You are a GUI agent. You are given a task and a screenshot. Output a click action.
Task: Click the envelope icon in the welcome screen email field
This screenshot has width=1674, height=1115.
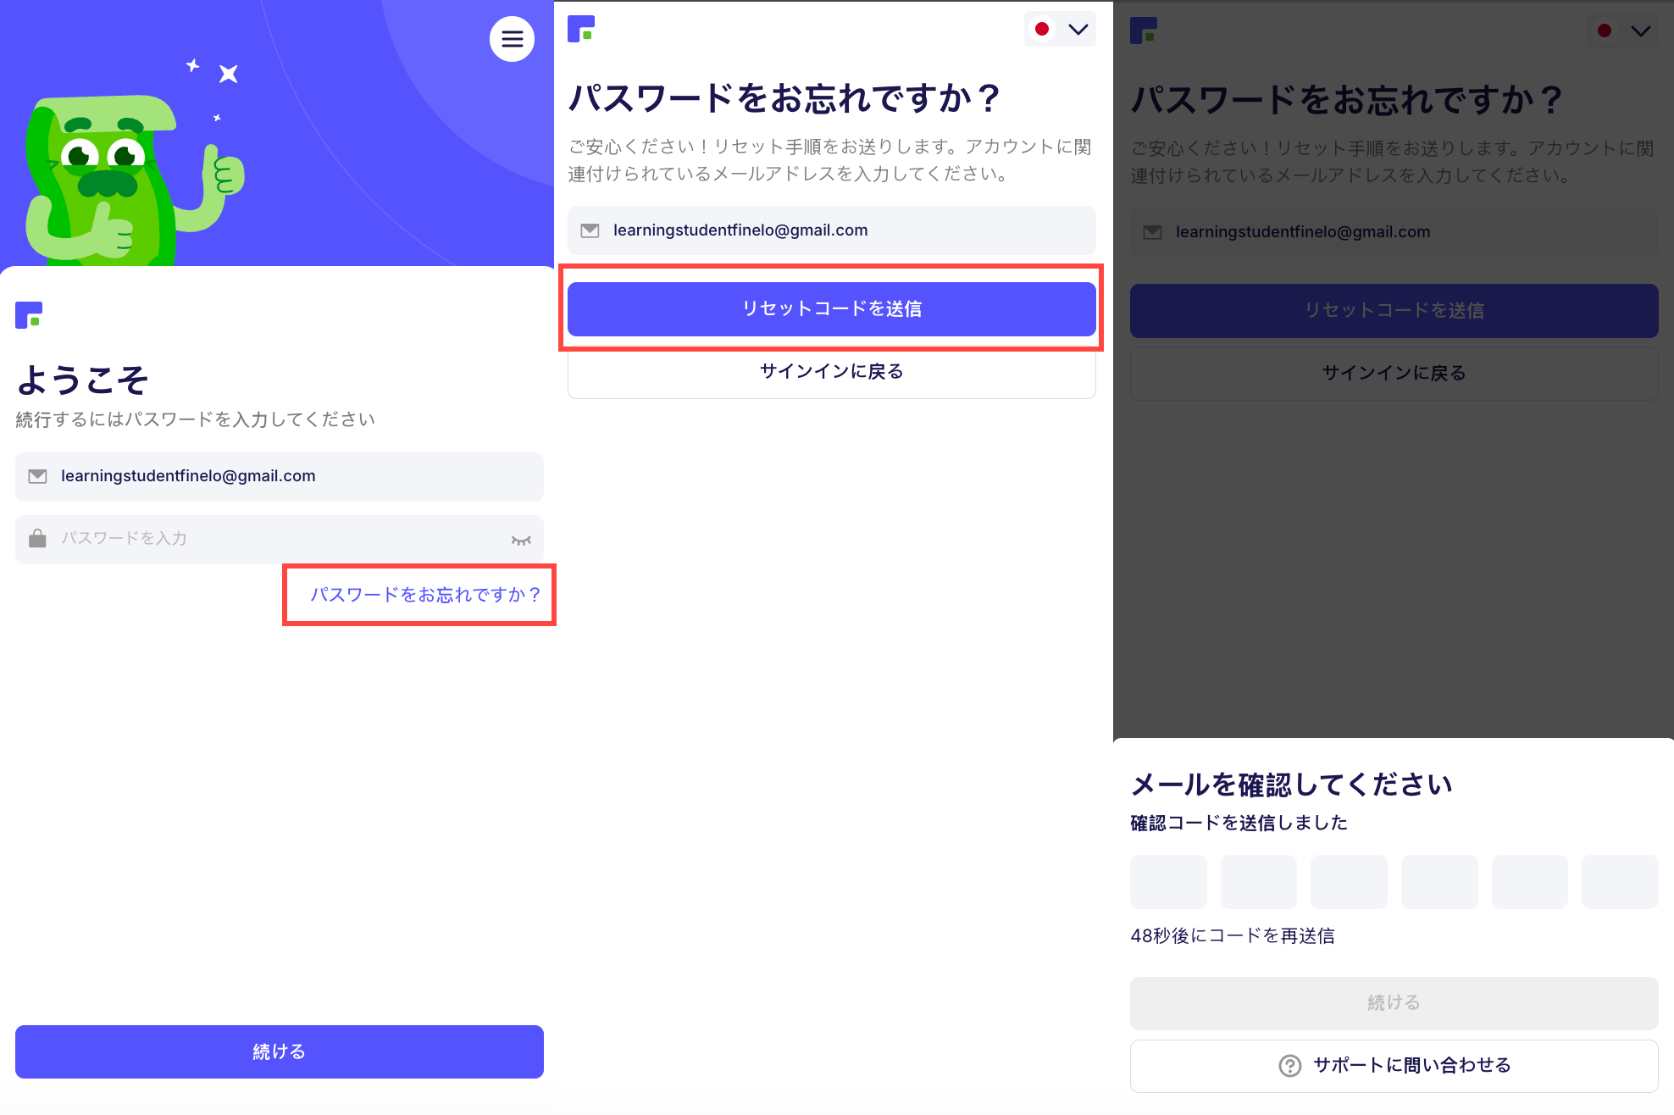click(37, 476)
